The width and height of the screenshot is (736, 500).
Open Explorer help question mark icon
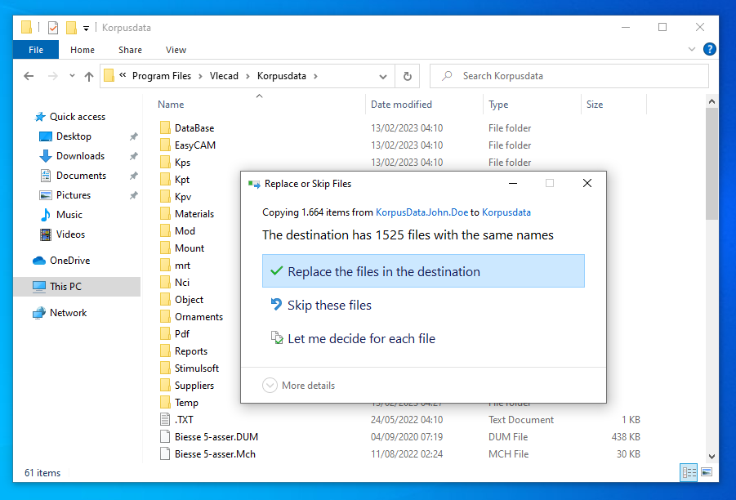[709, 49]
